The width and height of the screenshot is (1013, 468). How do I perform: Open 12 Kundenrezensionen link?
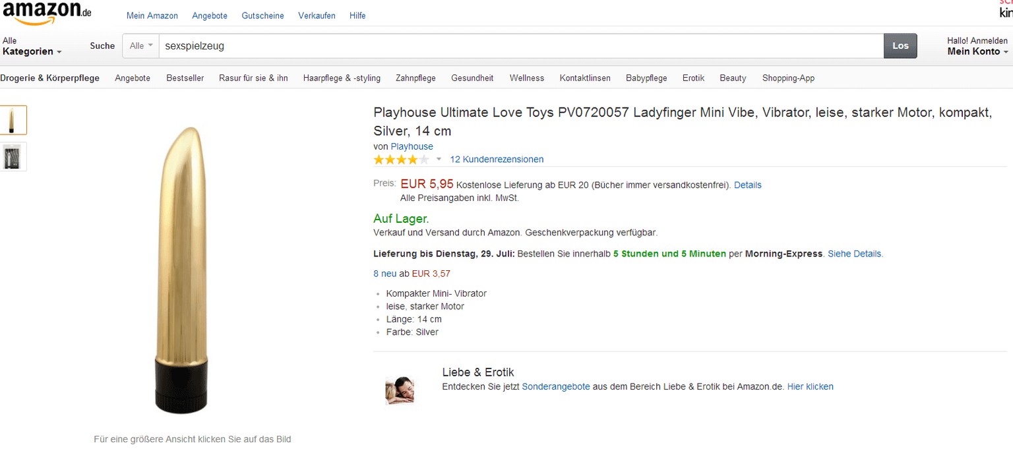(x=497, y=160)
